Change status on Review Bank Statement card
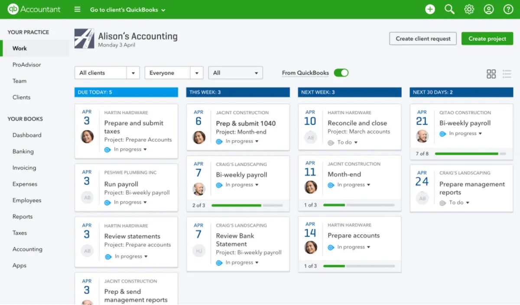520x305 pixels. click(x=241, y=263)
